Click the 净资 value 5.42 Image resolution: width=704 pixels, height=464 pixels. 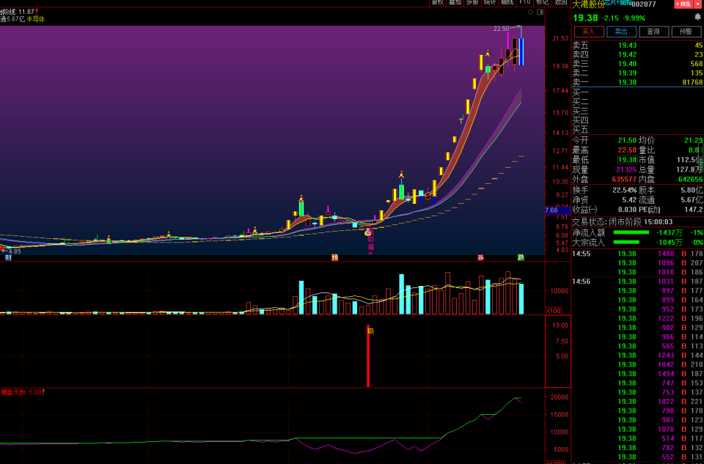coord(629,200)
